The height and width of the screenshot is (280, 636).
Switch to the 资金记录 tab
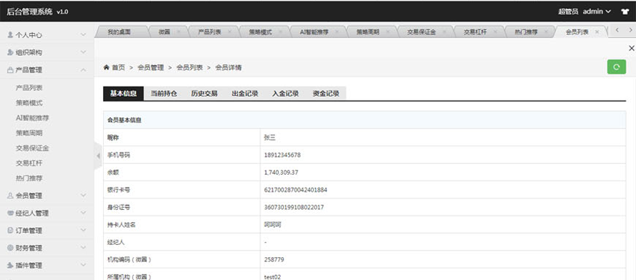coord(326,93)
